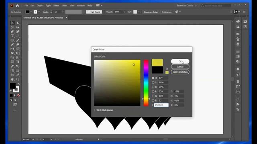The image size is (257, 144).
Task: Open the Essentials Classic workspace dropdown
Action: pos(186,6)
